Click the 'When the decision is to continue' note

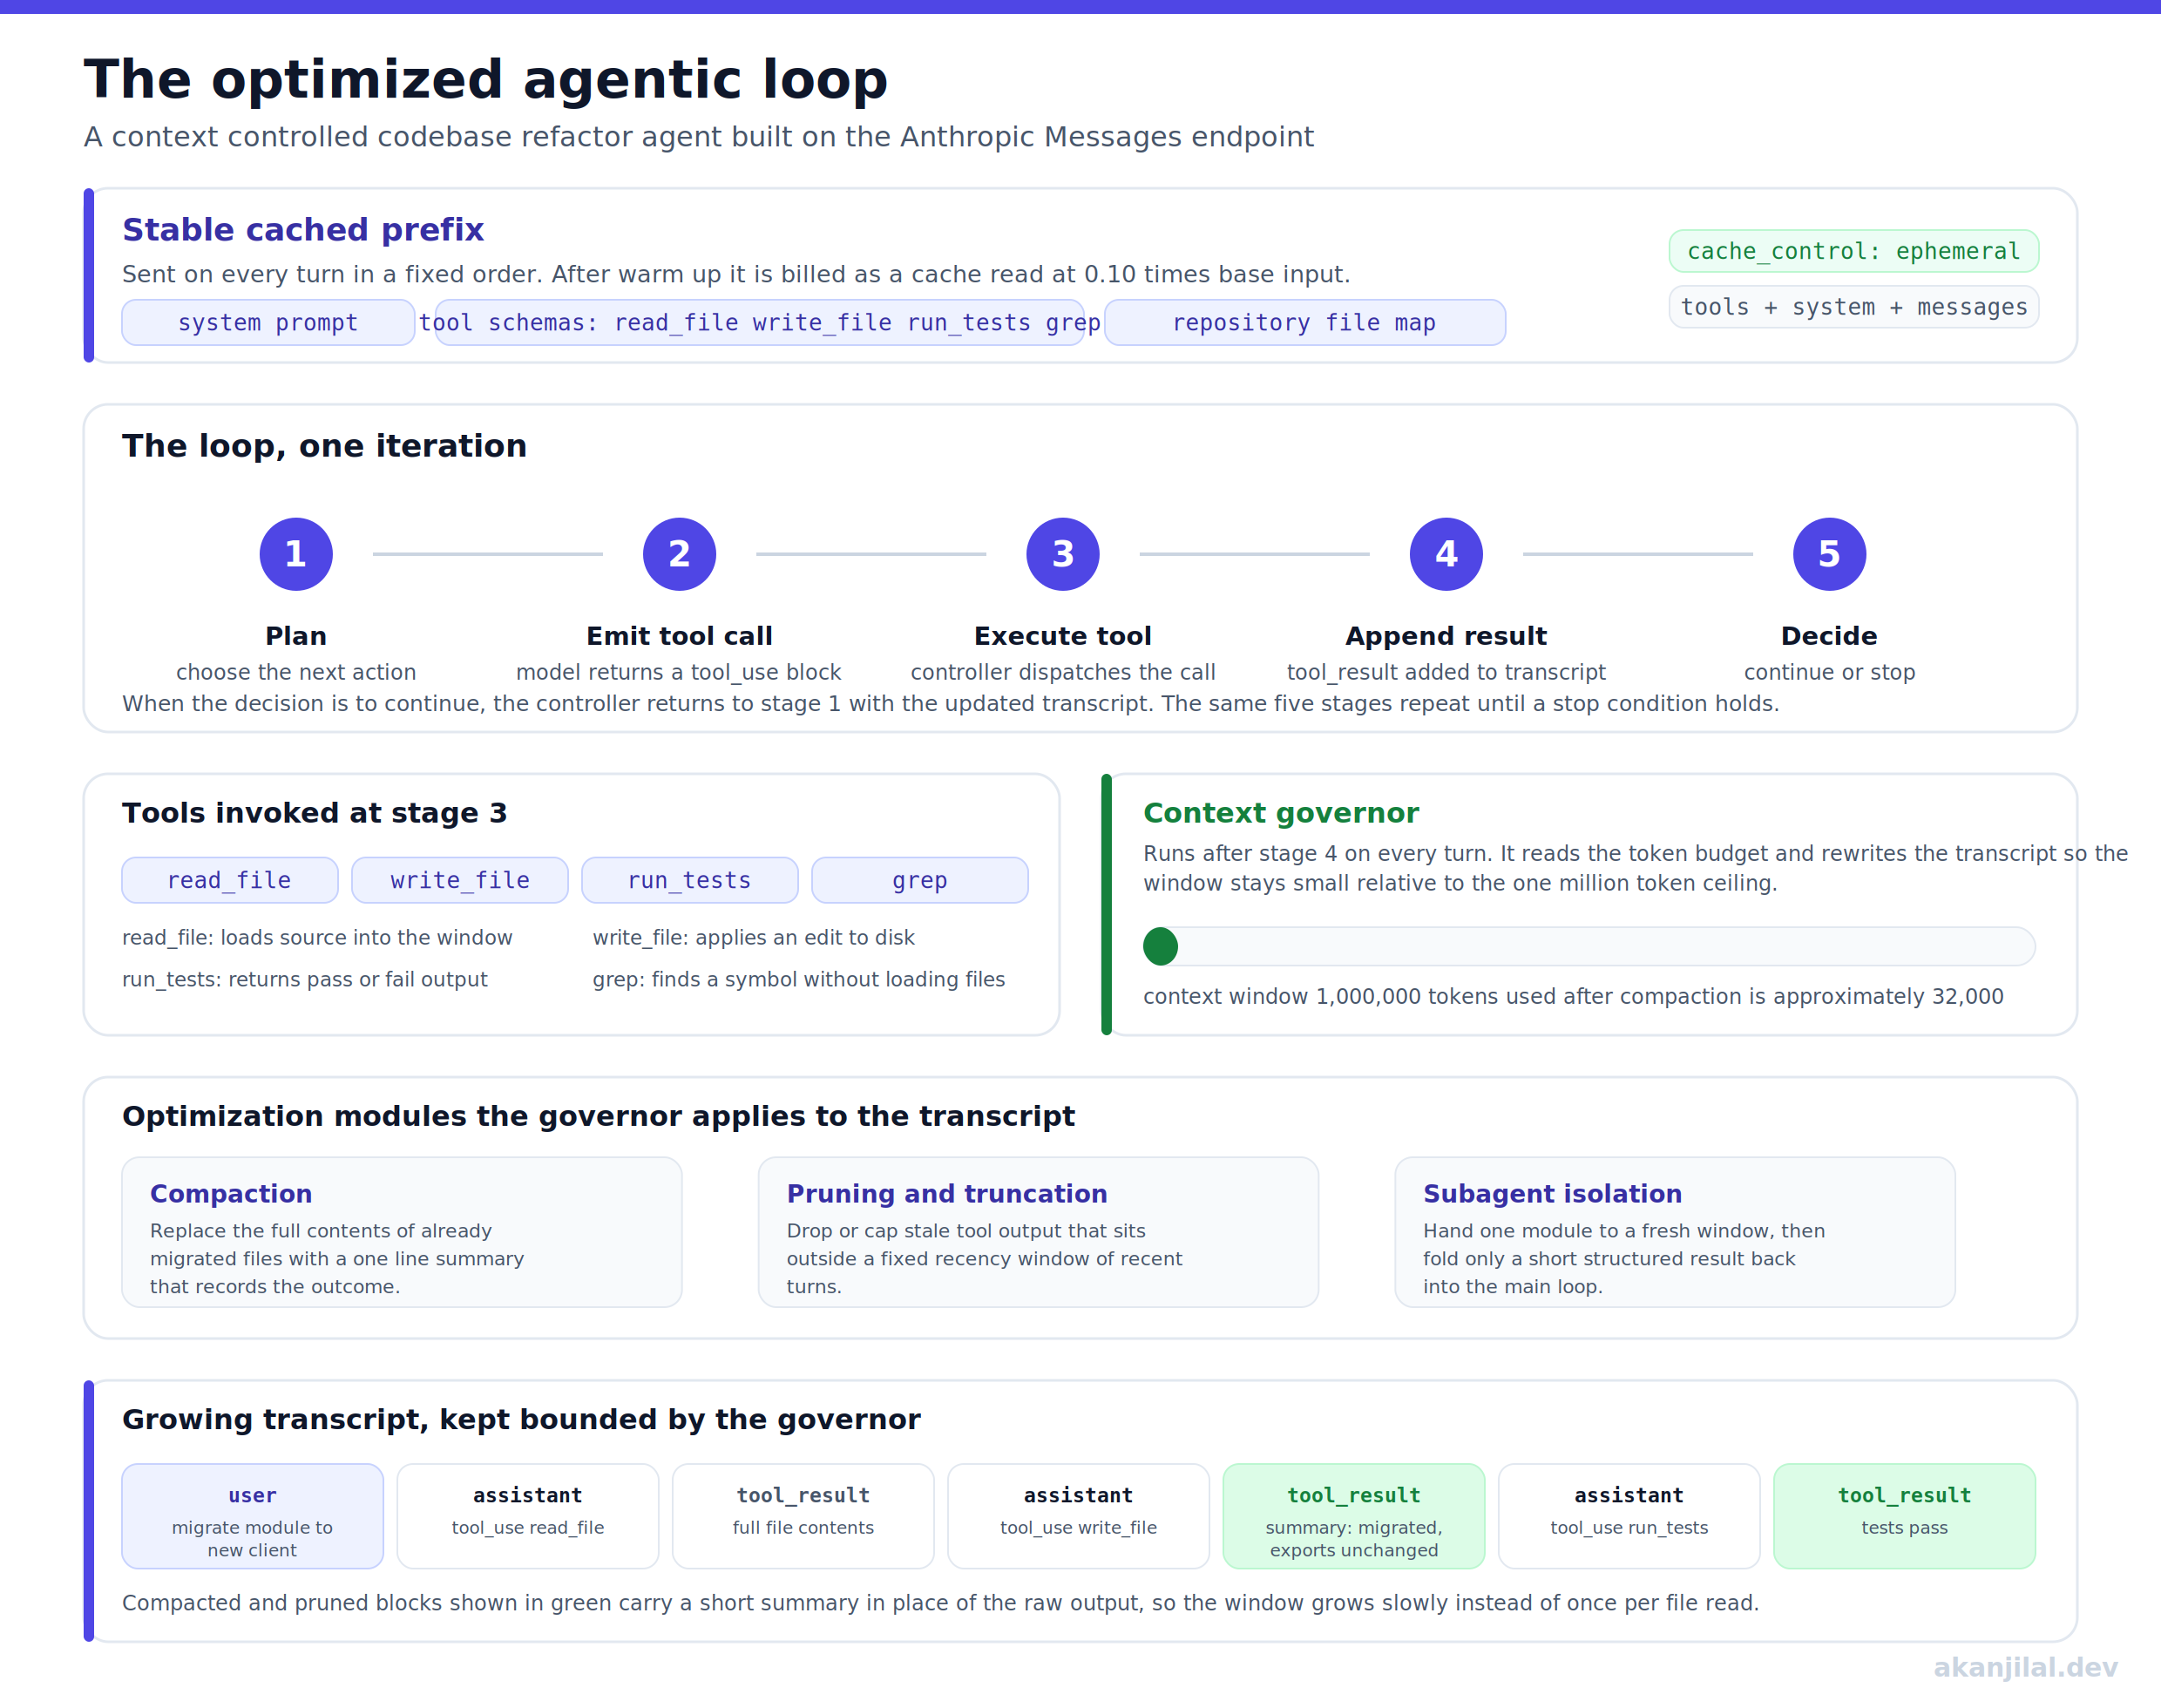pyautogui.click(x=950, y=703)
